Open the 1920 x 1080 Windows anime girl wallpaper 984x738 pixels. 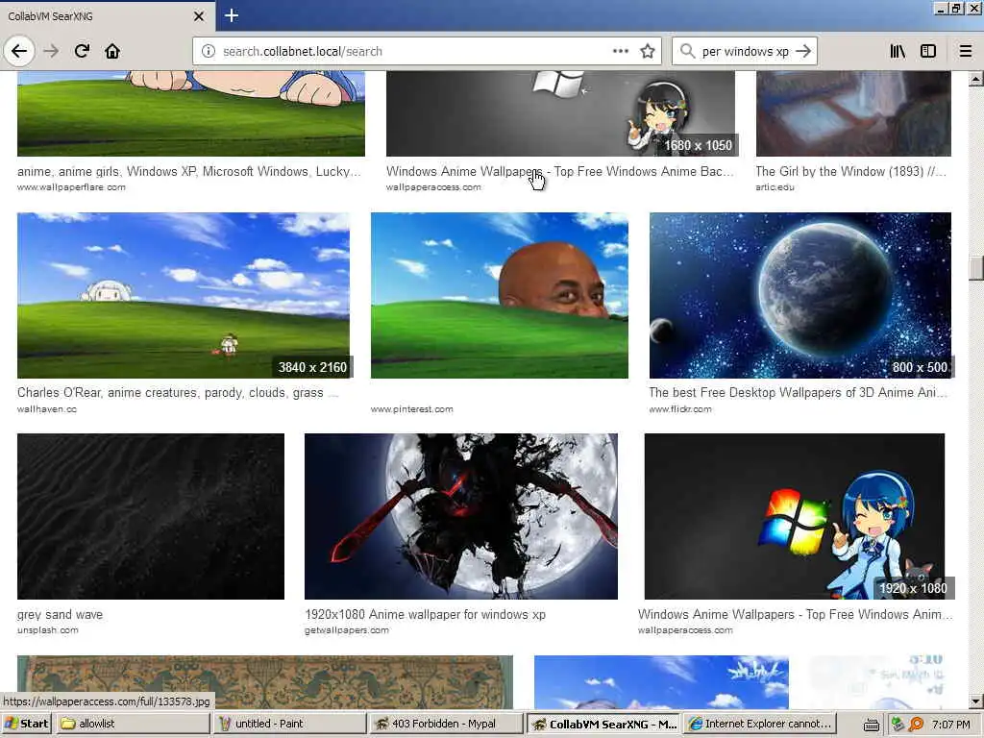click(x=795, y=516)
